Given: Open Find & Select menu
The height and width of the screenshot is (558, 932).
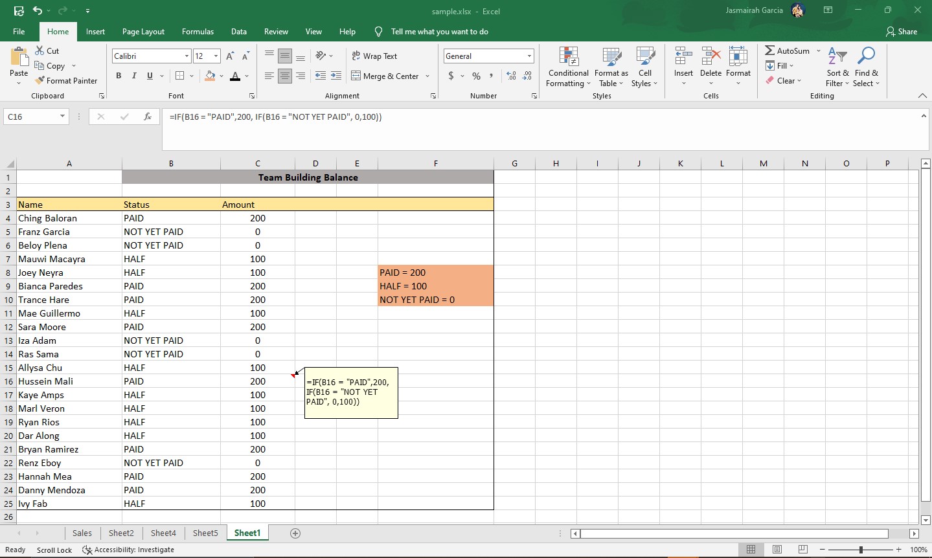Looking at the screenshot, I should click(866, 67).
